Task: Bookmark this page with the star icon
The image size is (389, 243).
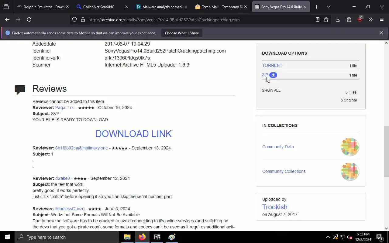Action: click(x=326, y=19)
